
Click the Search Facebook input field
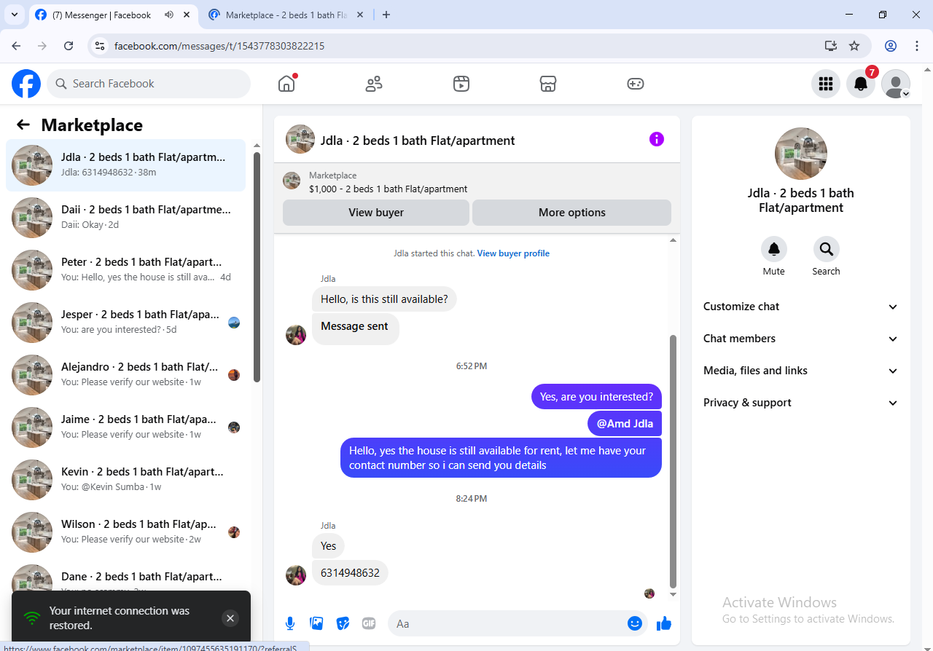(x=149, y=84)
